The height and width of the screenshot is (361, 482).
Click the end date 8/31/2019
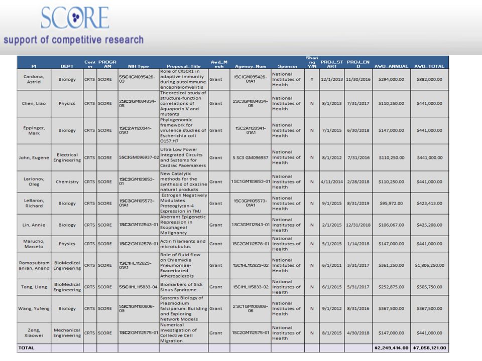[x=358, y=203]
